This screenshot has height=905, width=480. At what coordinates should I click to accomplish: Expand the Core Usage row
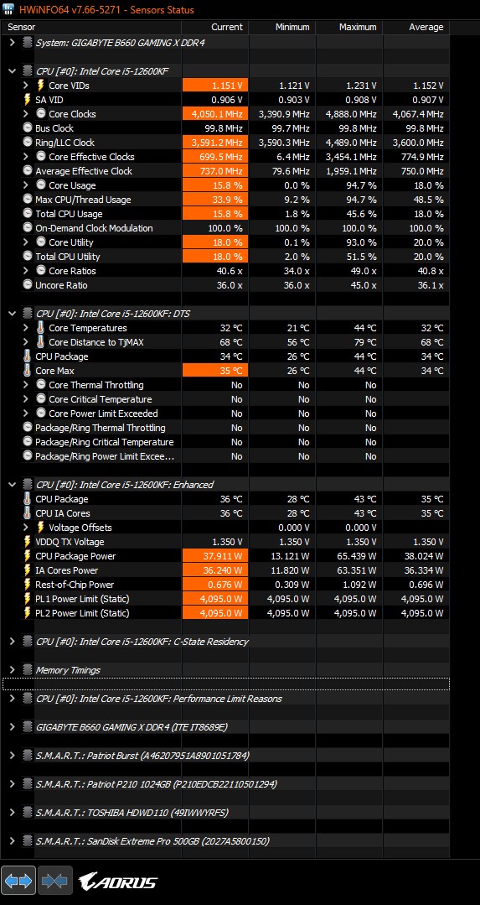tap(25, 185)
